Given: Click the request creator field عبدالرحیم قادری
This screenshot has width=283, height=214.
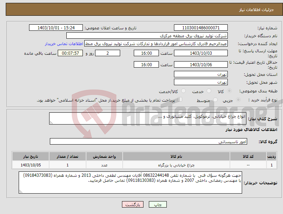Looking at the screenshot, I should [156, 44].
